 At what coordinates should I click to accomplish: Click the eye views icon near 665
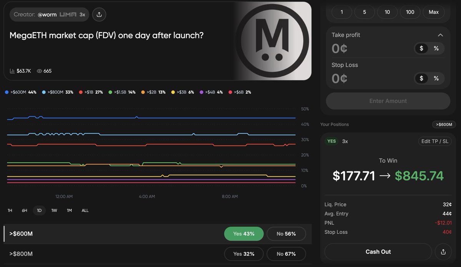click(39, 71)
